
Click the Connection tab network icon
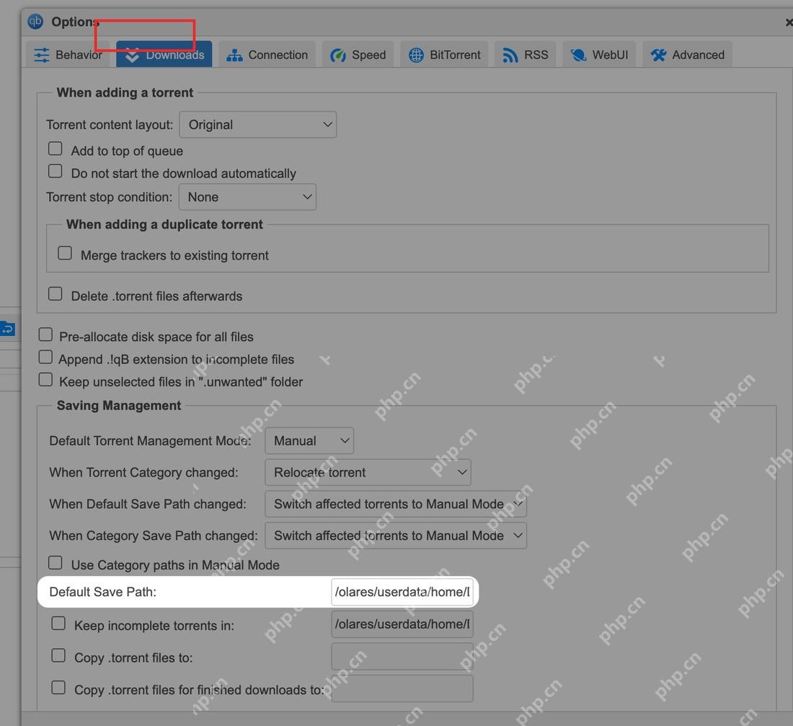[x=234, y=55]
